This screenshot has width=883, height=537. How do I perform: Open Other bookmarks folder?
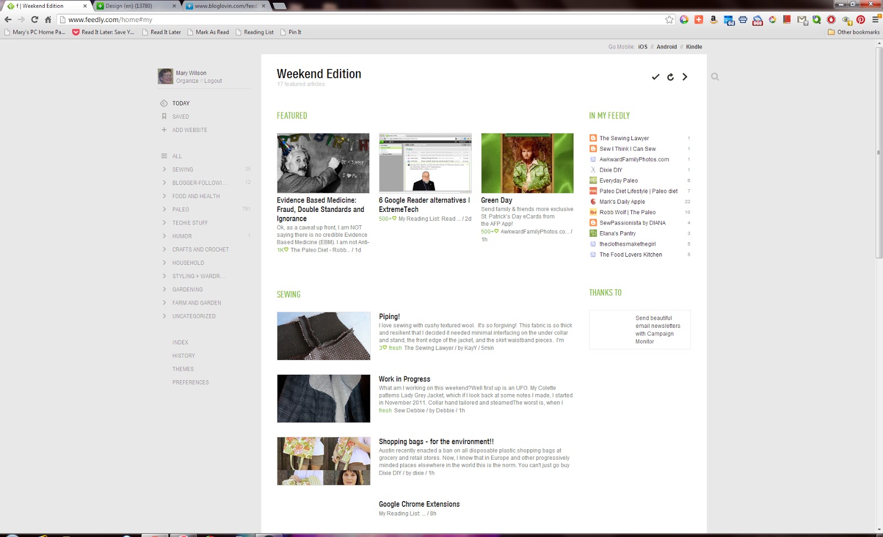coord(854,32)
